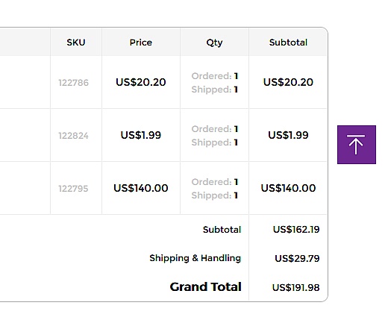Click the US$1.99 price cell

tap(141, 135)
